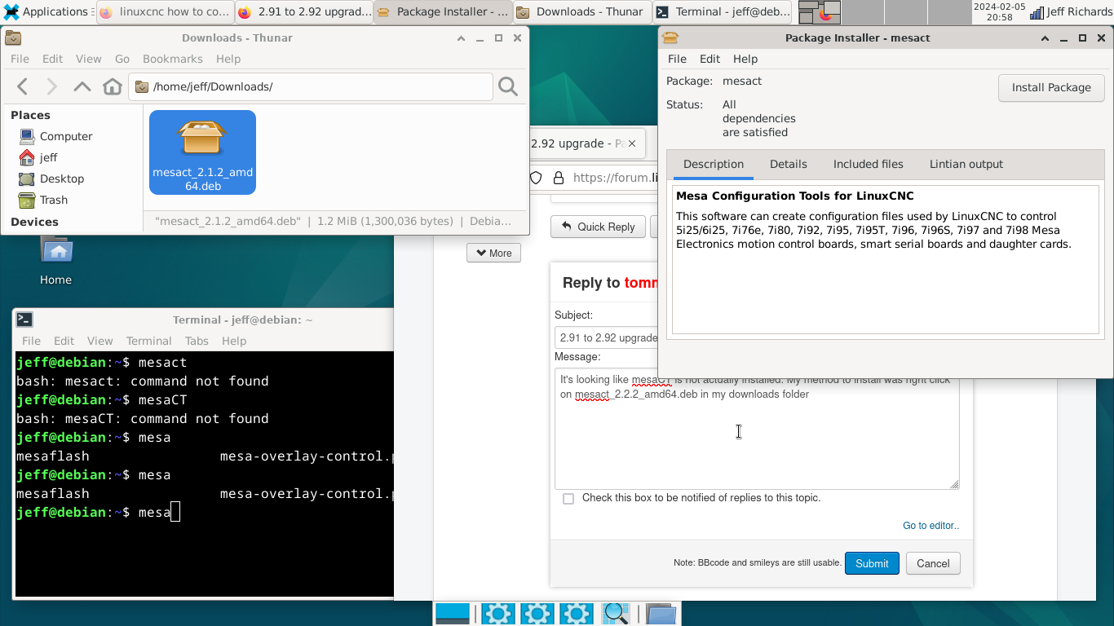Viewport: 1114px width, 626px height.
Task: Open Package Installer File menu
Action: (677, 59)
